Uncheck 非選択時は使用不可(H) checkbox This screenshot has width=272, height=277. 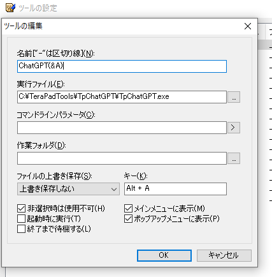[x=21, y=209]
